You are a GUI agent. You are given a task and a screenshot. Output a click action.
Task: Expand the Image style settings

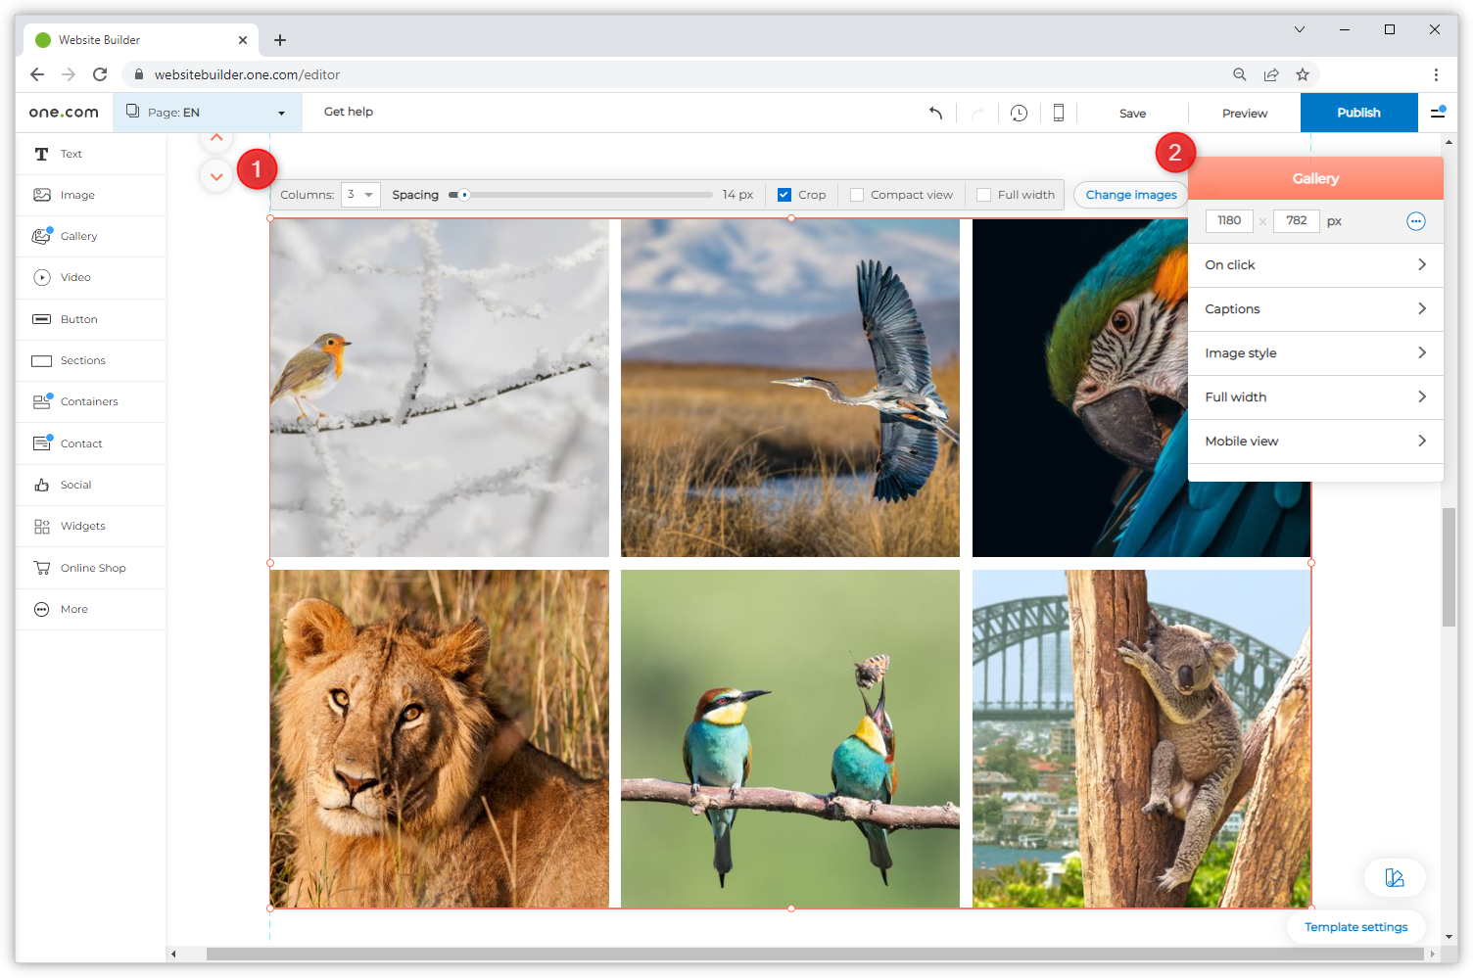coord(1314,353)
